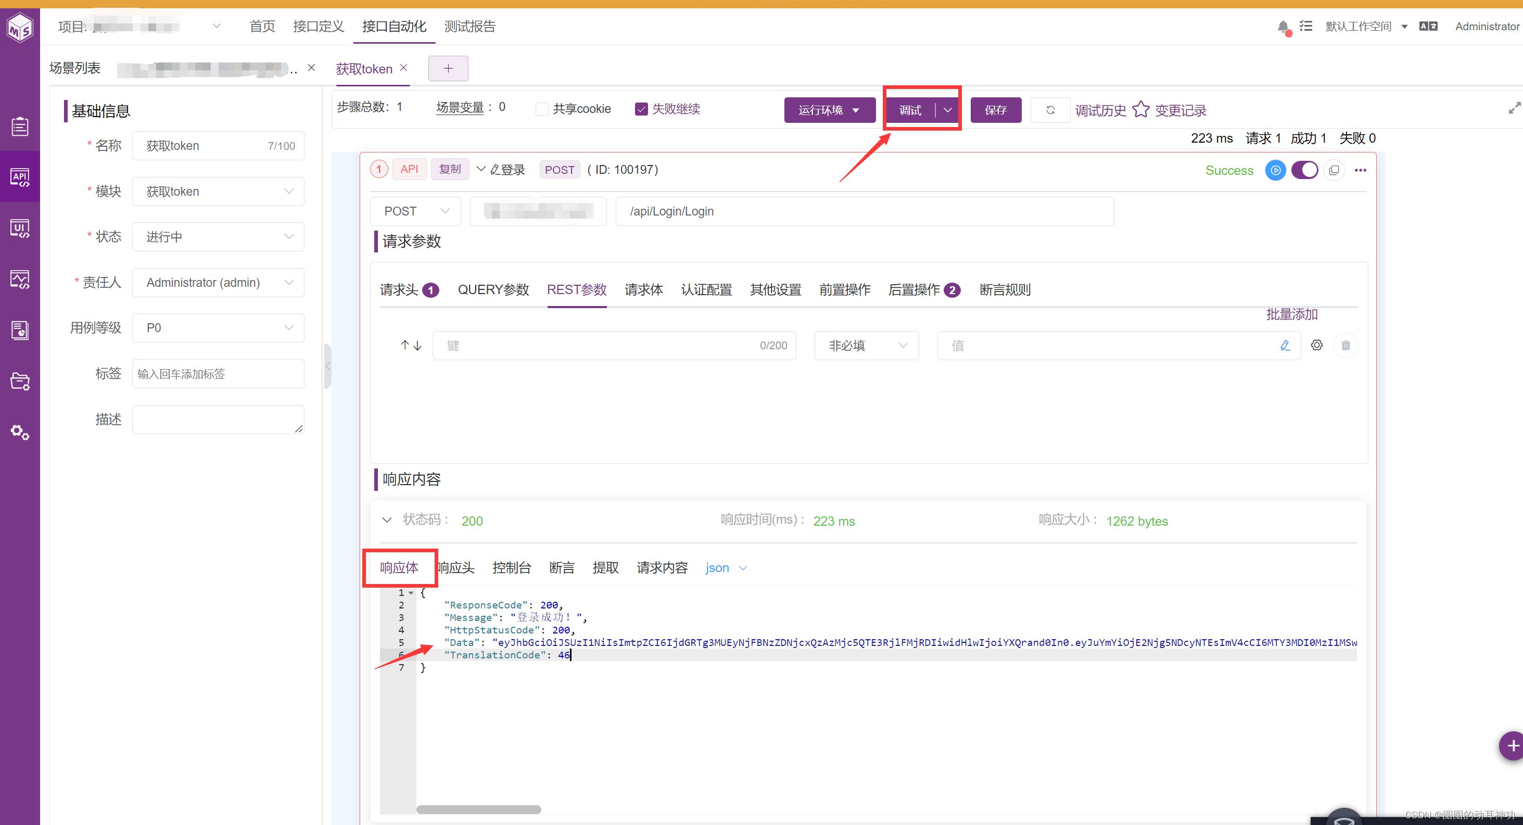Click the floating plus add button
This screenshot has height=825, width=1523.
click(x=1513, y=746)
